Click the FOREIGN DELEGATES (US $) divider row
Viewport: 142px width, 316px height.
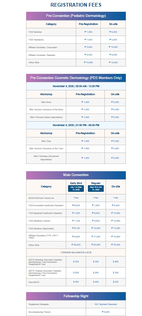76,252
